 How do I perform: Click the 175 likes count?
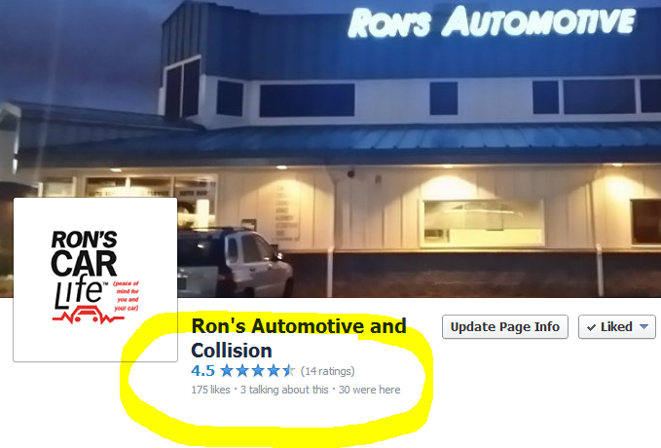(210, 390)
